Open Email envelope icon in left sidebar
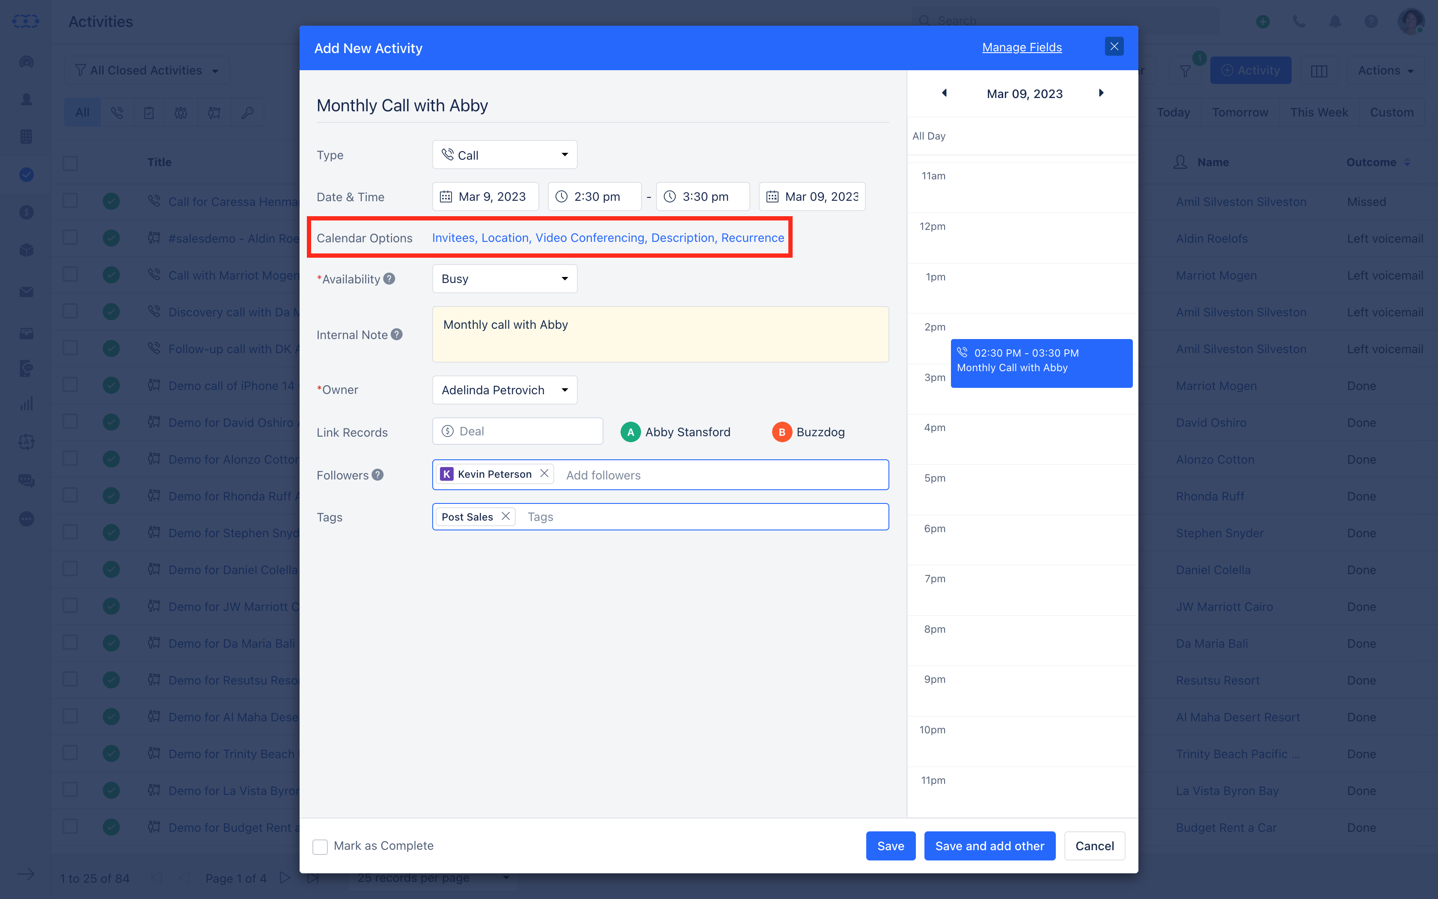 26,292
